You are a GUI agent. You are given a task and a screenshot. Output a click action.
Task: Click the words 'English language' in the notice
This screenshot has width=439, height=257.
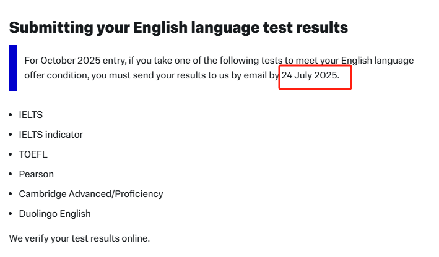(x=378, y=61)
